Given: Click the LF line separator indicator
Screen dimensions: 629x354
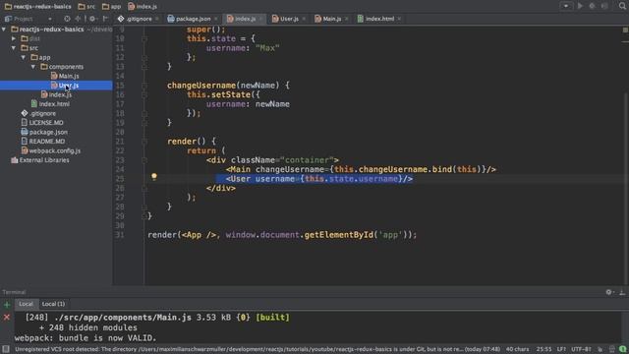Looking at the screenshot, I should [x=561, y=349].
